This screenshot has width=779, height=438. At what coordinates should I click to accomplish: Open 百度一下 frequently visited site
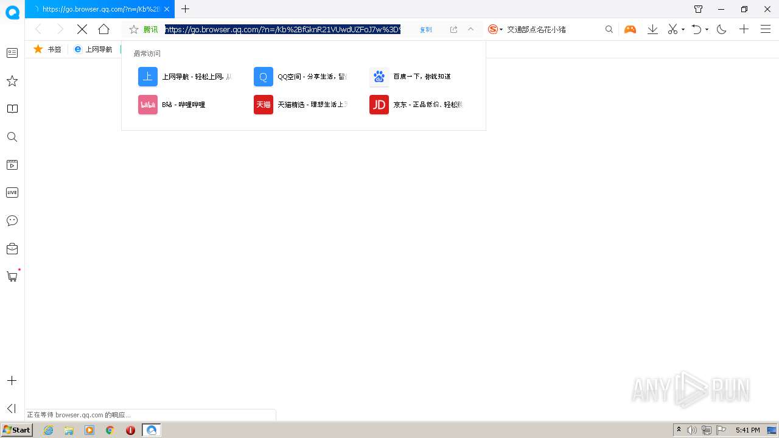point(411,77)
